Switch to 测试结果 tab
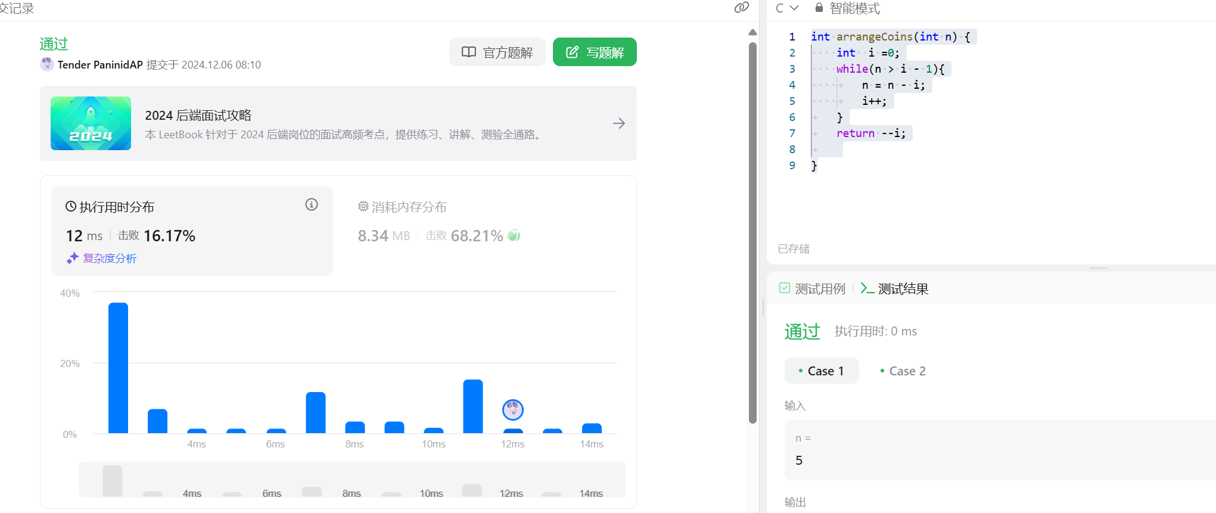Screen dimensions: 1216x513 tap(895, 289)
